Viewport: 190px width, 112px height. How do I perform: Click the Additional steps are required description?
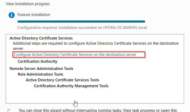click(96, 46)
